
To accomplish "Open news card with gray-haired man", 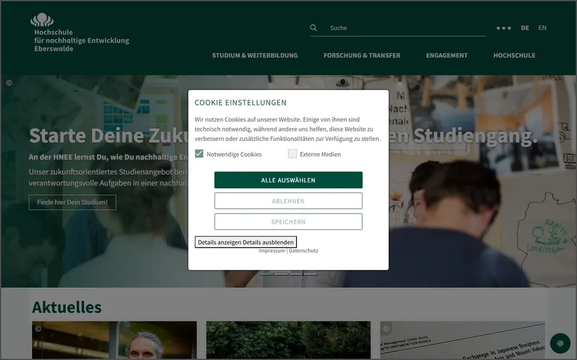I will click(114, 340).
